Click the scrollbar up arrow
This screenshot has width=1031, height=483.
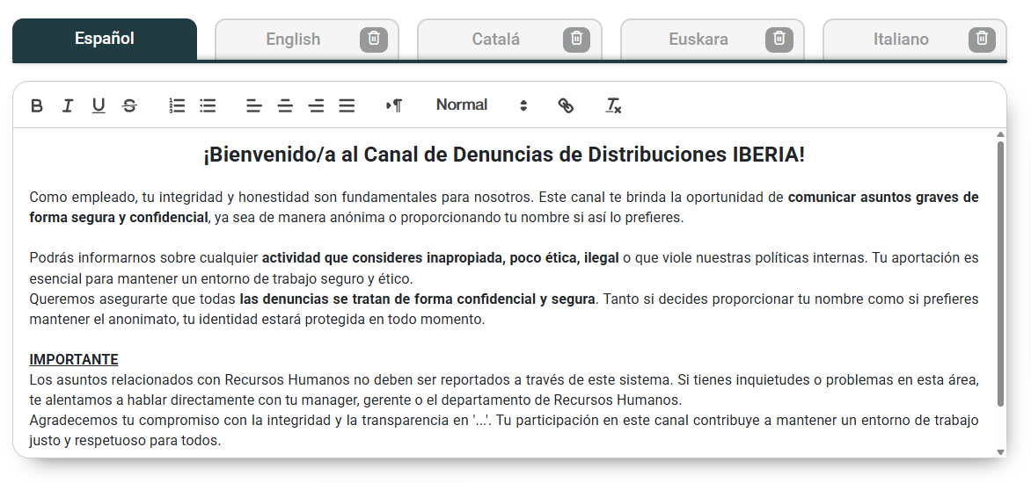[1001, 134]
